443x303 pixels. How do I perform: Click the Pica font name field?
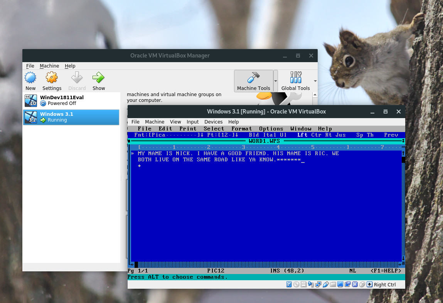[x=174, y=135]
